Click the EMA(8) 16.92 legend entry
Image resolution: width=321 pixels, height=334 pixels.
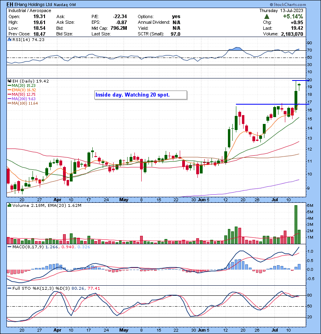(22, 90)
